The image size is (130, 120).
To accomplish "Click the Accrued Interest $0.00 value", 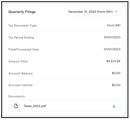I will (116, 85).
